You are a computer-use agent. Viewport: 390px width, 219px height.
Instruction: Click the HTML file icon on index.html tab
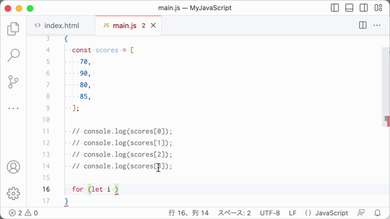click(38, 26)
